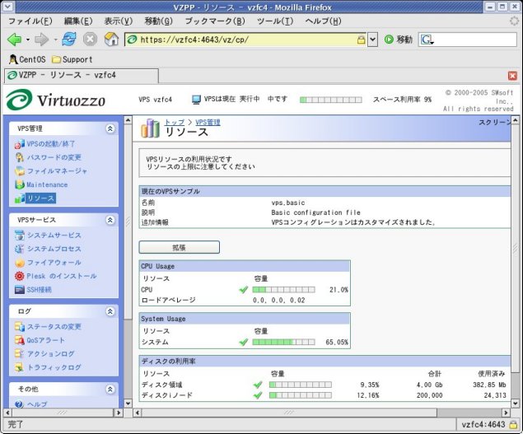
Task: Click the green Back arrow in Firefox toolbar
Action: click(14, 40)
